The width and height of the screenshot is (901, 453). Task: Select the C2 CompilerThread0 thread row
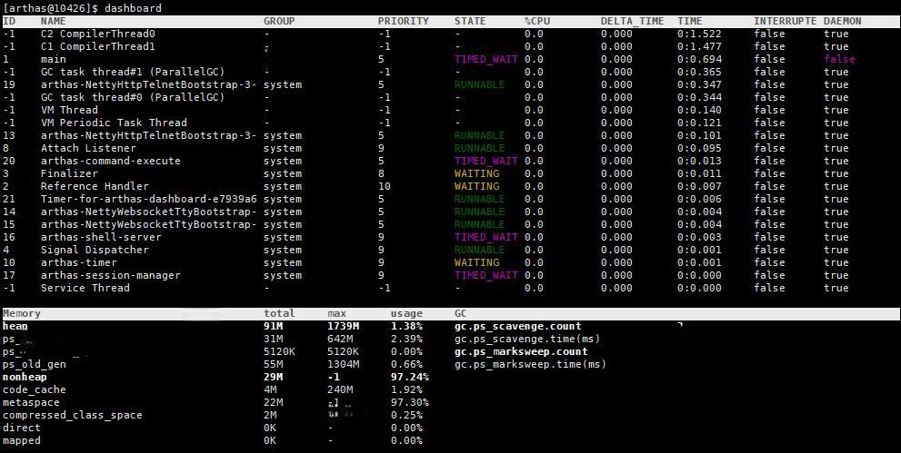point(98,34)
